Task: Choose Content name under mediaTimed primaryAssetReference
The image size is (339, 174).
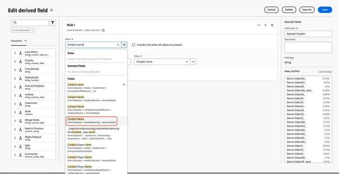Action: (x=96, y=88)
